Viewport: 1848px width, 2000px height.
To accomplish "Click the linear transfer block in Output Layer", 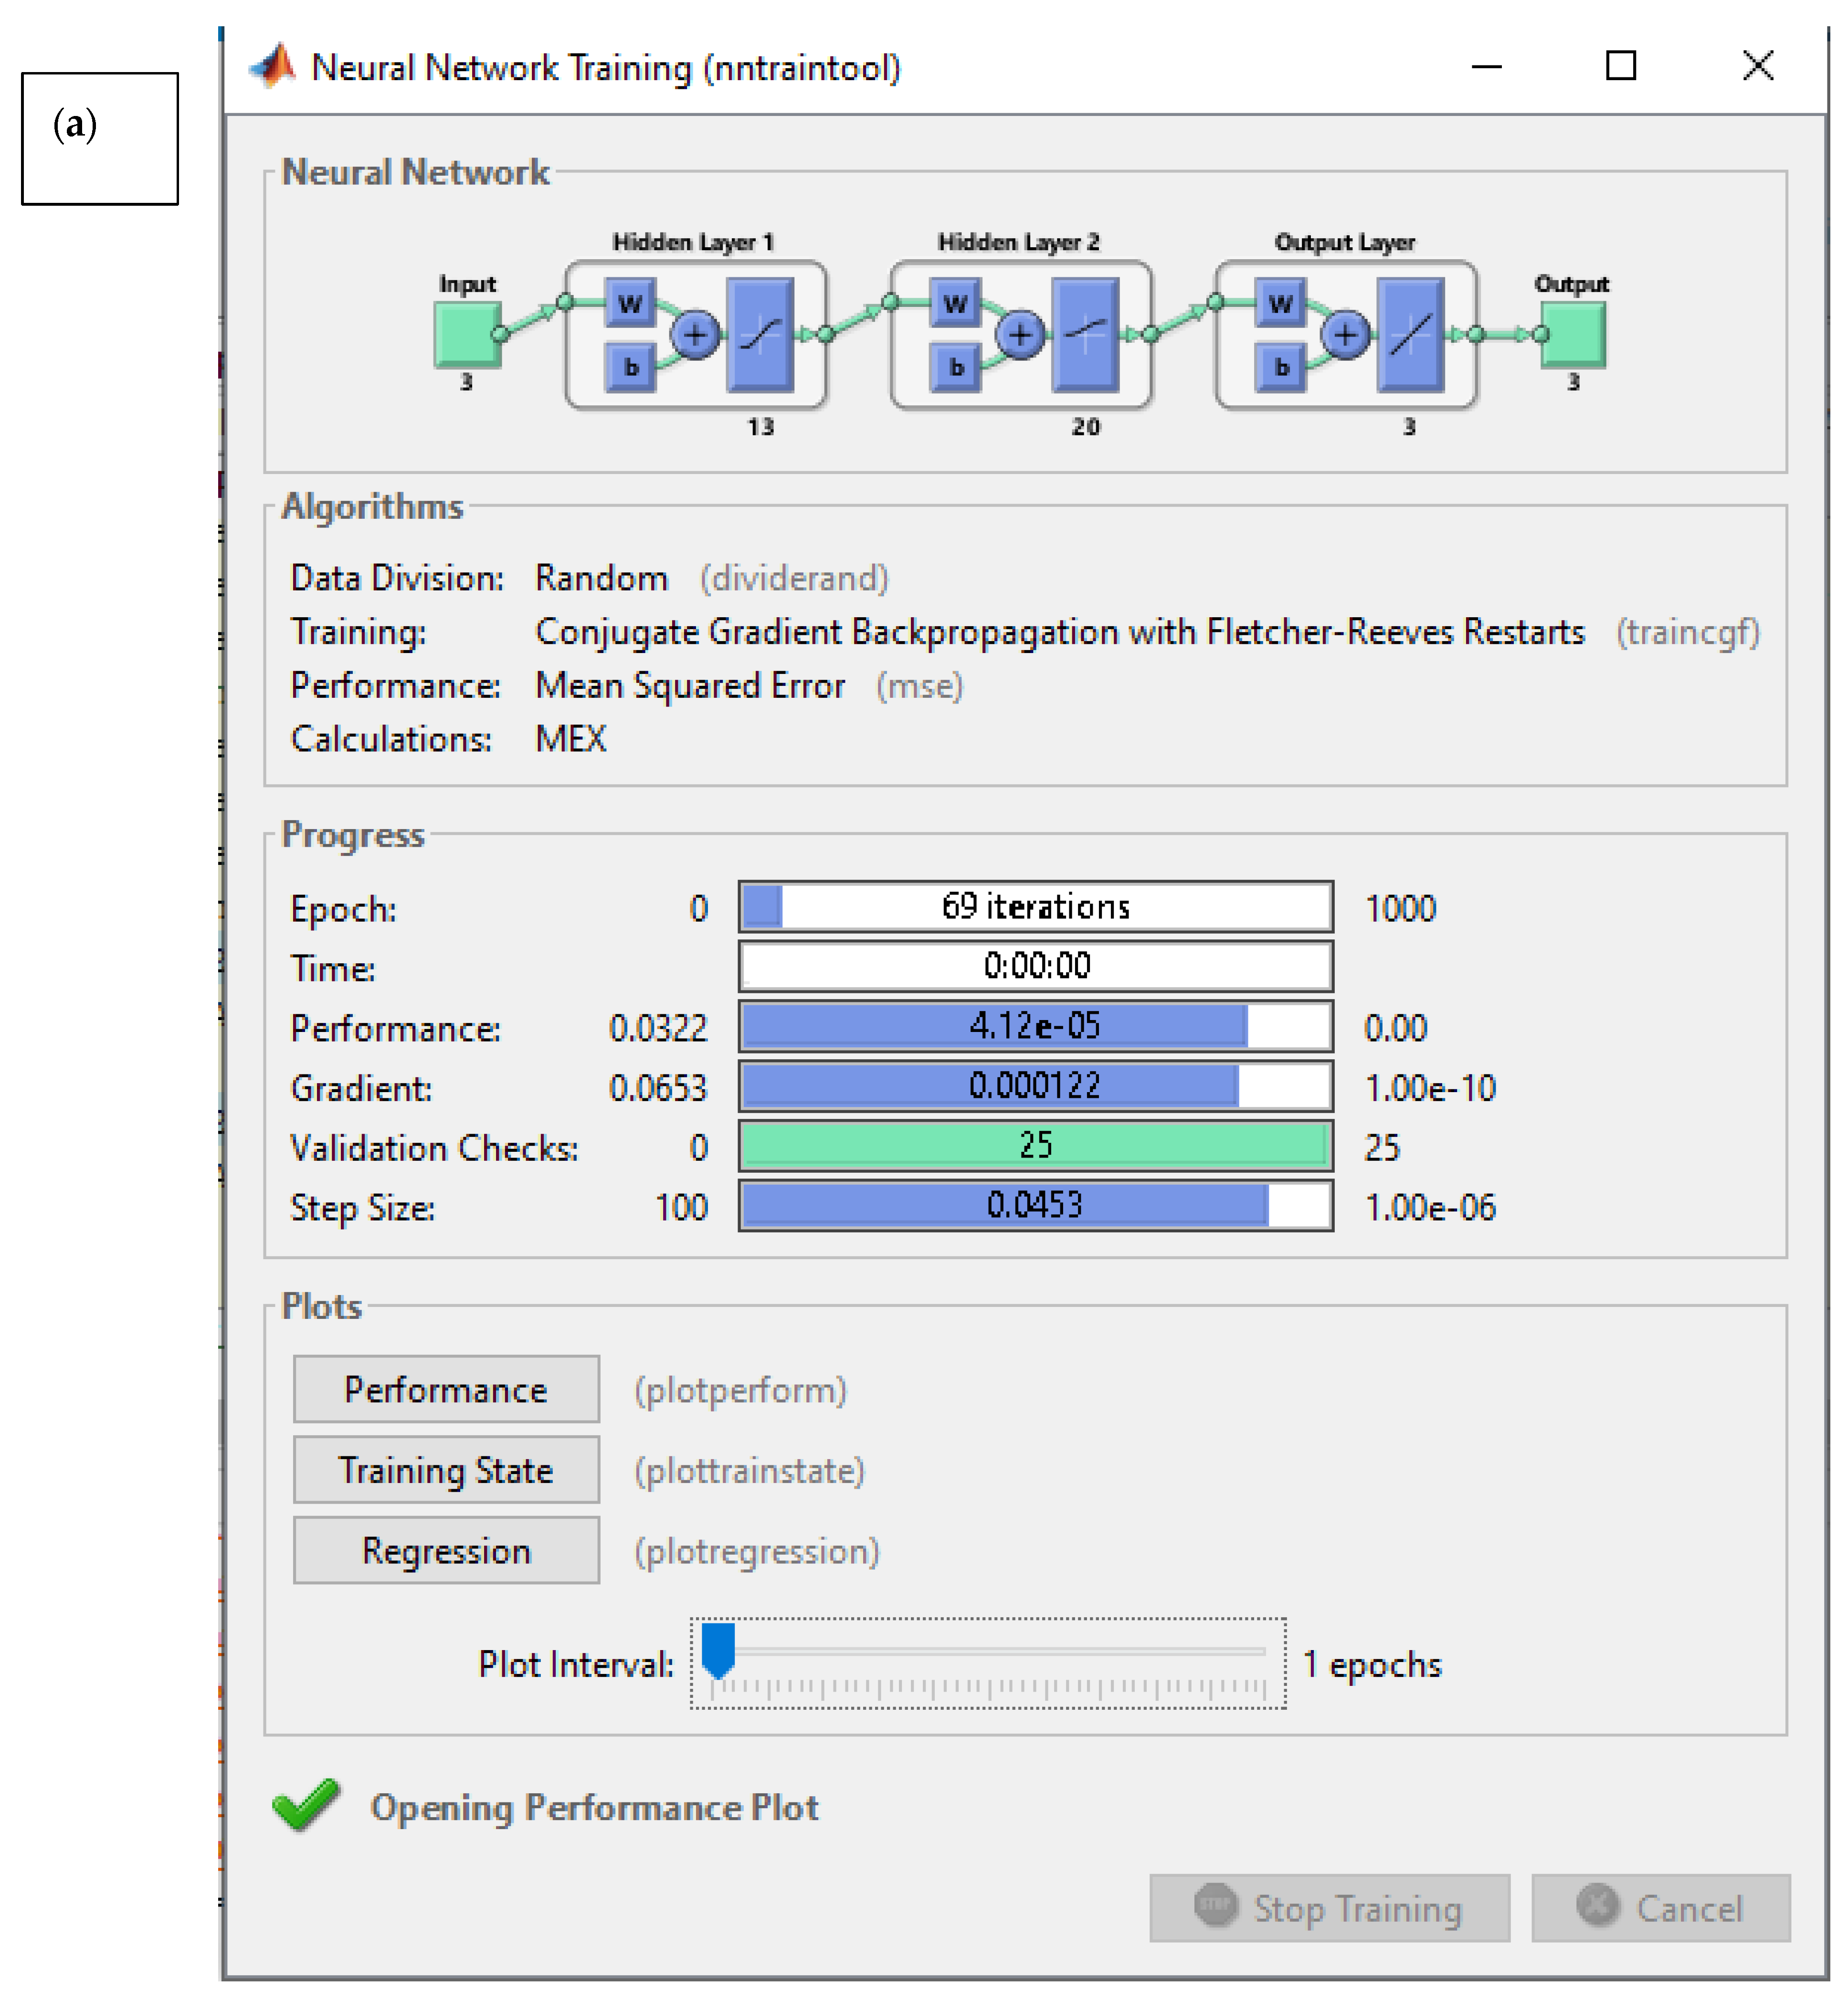I will pos(1410,334).
